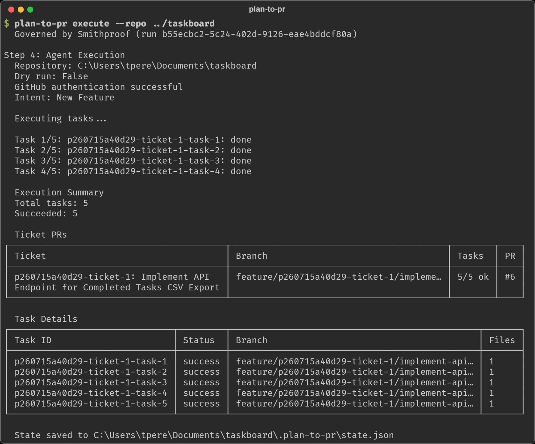This screenshot has width=535, height=444.
Task: Click the Tasks column header
Action: pyautogui.click(x=470, y=256)
